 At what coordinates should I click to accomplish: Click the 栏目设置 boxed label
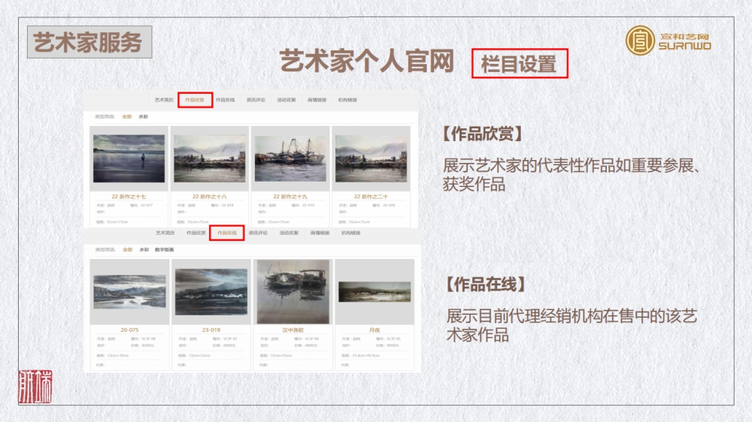[x=520, y=63]
